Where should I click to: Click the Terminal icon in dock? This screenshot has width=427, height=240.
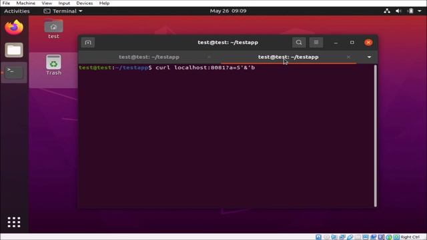tap(14, 73)
